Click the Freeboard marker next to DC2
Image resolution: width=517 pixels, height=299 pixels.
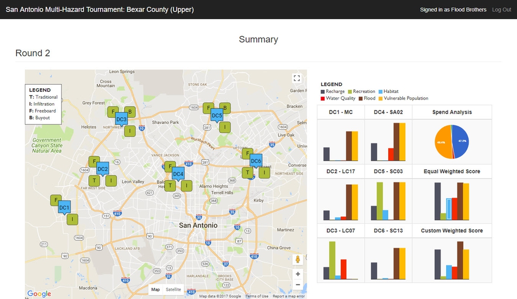tap(94, 162)
